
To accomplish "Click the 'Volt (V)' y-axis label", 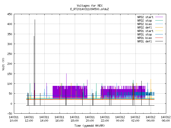I will point(3,64).
